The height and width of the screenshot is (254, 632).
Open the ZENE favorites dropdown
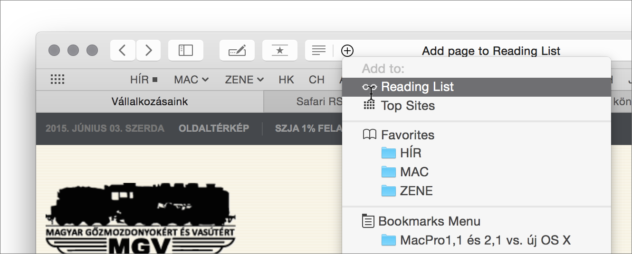[x=244, y=80]
